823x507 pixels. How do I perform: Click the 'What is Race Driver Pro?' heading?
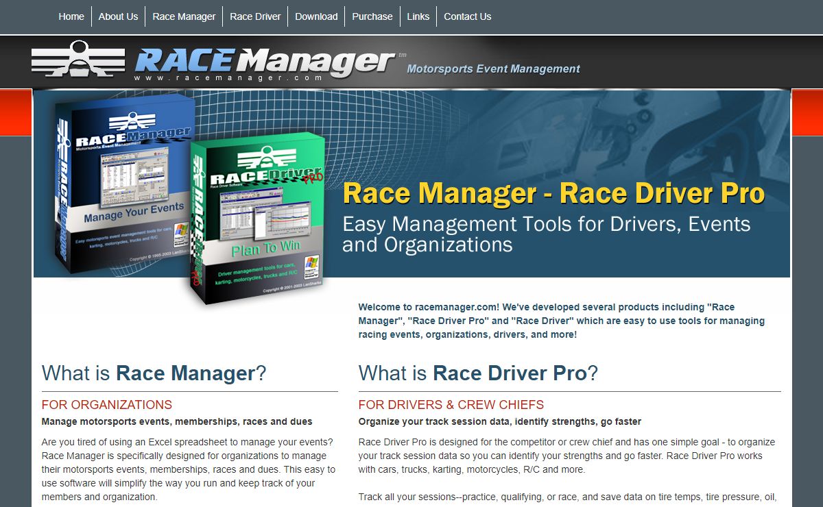(x=478, y=373)
